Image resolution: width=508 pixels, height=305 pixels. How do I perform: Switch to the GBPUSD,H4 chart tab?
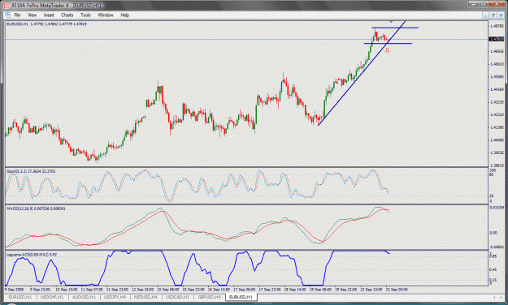(x=209, y=297)
